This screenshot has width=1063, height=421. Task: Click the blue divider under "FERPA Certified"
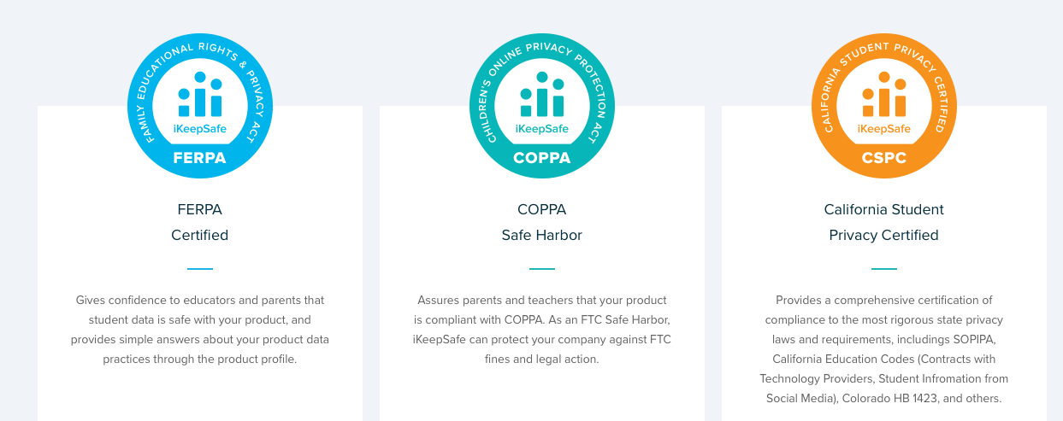click(200, 269)
